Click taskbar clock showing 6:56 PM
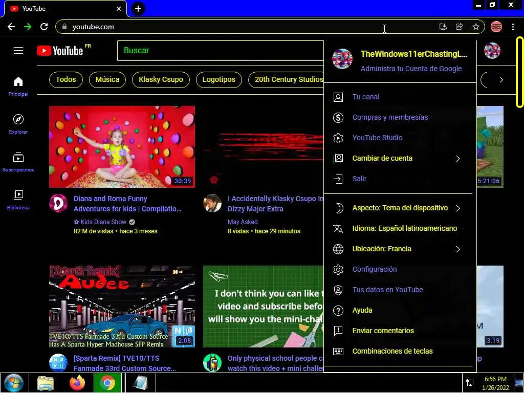The width and height of the screenshot is (524, 393). point(495,383)
